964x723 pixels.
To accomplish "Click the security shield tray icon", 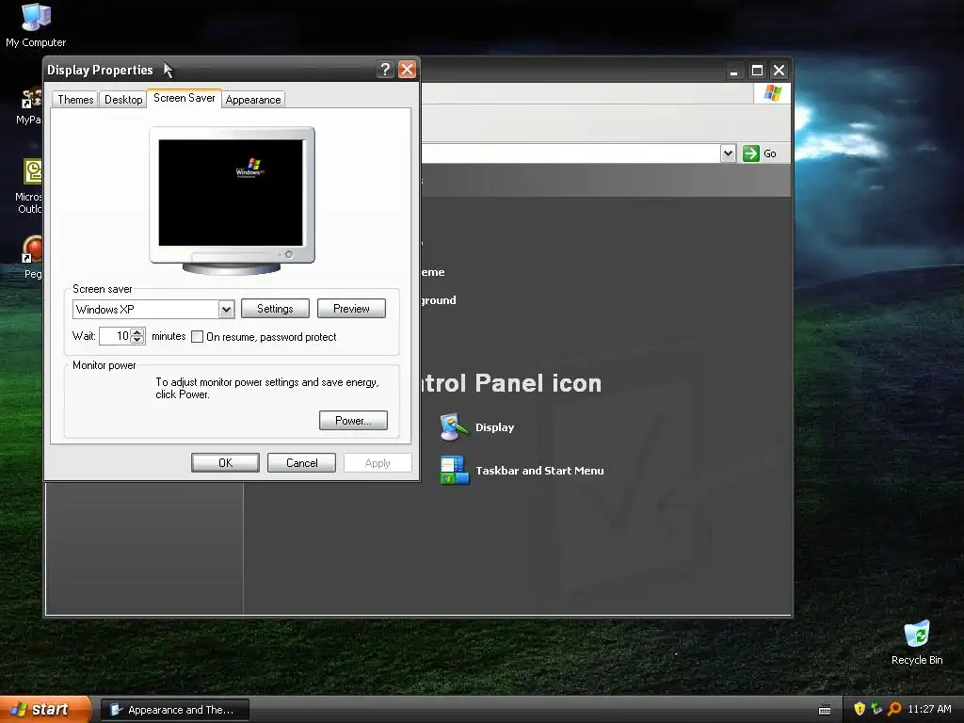I will pyautogui.click(x=859, y=709).
